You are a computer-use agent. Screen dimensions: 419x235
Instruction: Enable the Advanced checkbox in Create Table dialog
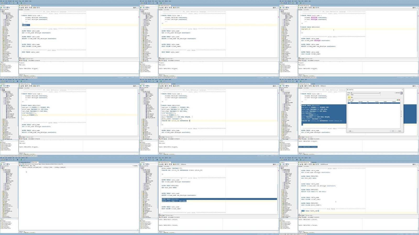(395, 93)
